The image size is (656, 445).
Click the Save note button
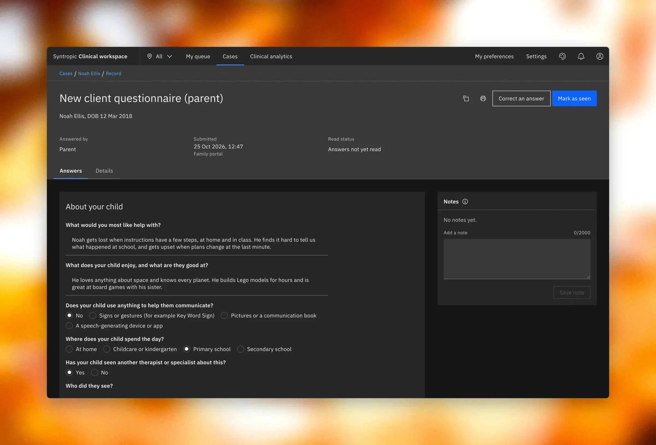(572, 293)
